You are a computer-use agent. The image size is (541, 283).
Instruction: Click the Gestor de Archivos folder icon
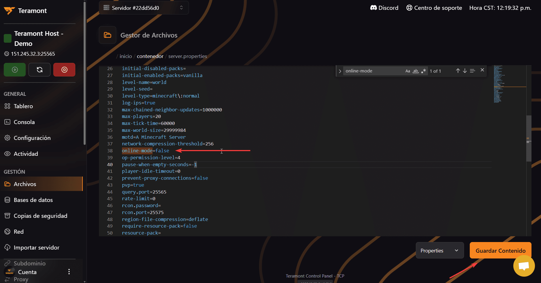coord(108,35)
